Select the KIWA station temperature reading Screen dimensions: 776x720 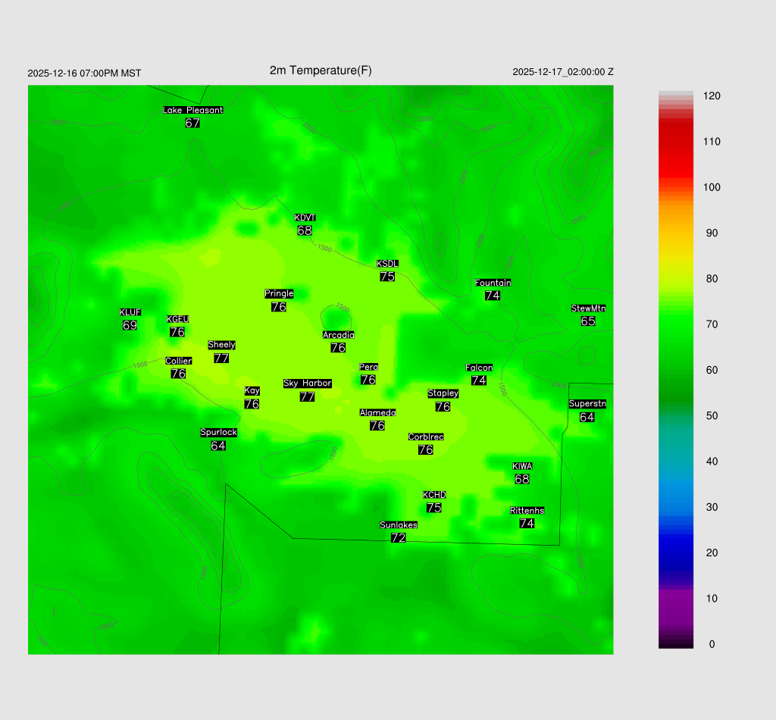click(522, 479)
